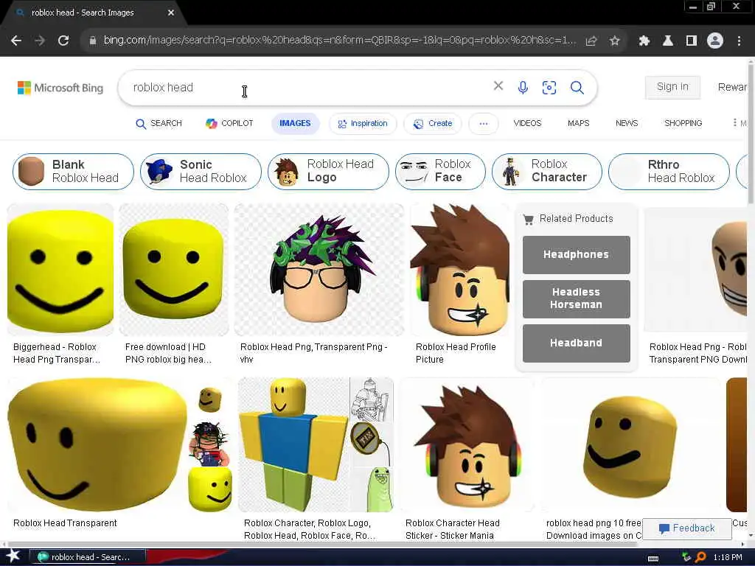Open Chrome's three-dot menu
755x566 pixels.
click(x=739, y=41)
